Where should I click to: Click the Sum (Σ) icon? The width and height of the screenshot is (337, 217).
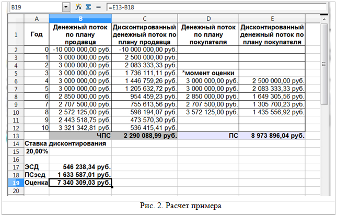pyautogui.click(x=88, y=7)
